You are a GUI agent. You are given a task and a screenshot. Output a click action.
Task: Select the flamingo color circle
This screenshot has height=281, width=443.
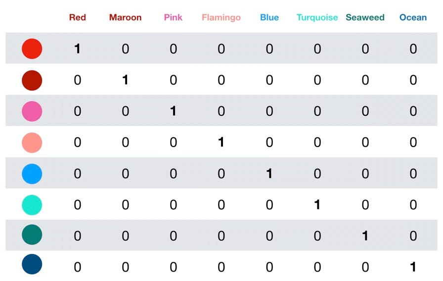tap(32, 142)
